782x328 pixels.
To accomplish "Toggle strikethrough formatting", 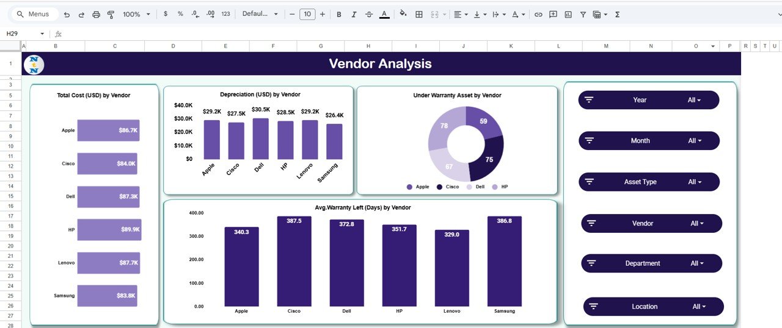I will click(x=369, y=14).
